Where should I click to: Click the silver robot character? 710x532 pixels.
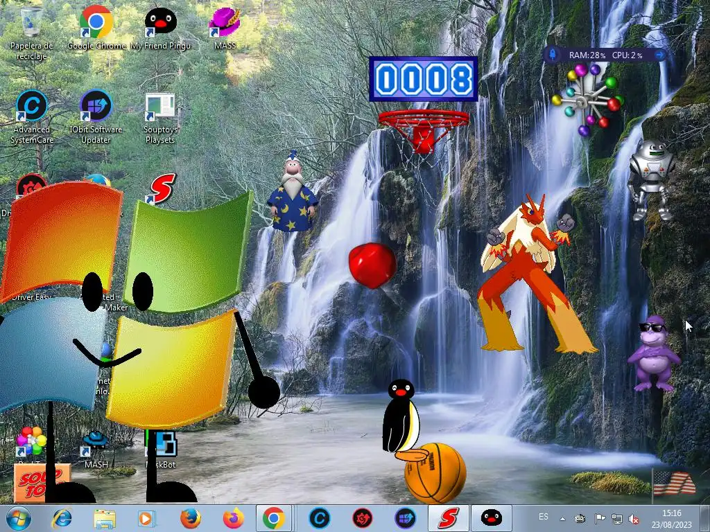pyautogui.click(x=650, y=180)
